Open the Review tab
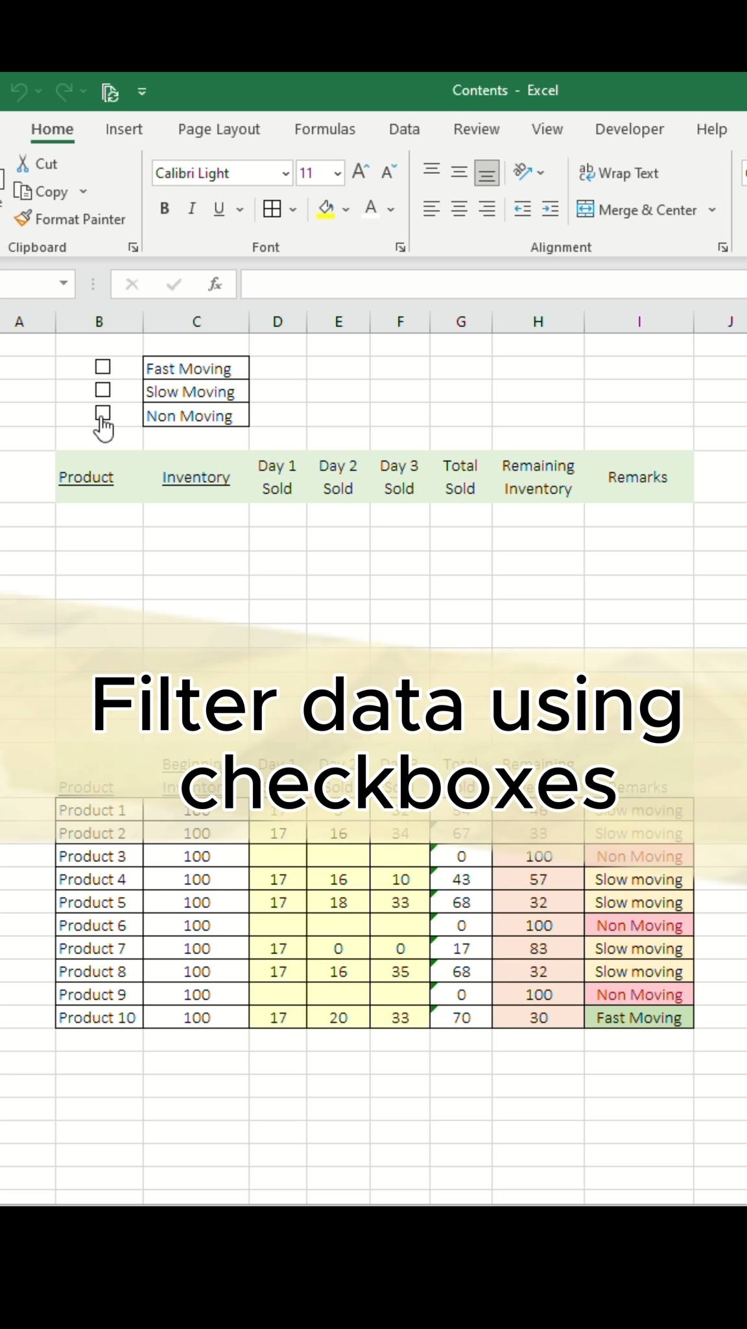Image resolution: width=747 pixels, height=1329 pixels. pyautogui.click(x=477, y=129)
